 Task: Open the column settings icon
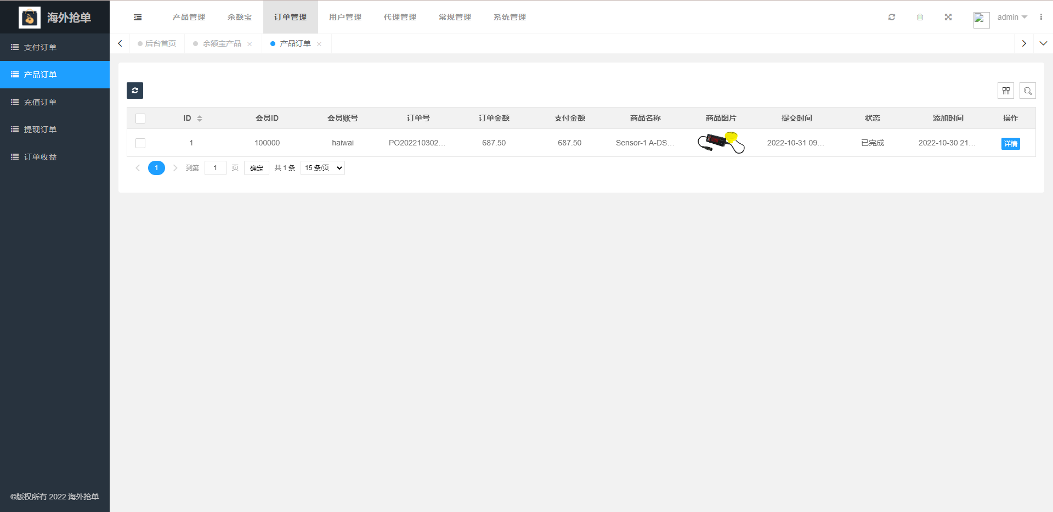(1006, 90)
